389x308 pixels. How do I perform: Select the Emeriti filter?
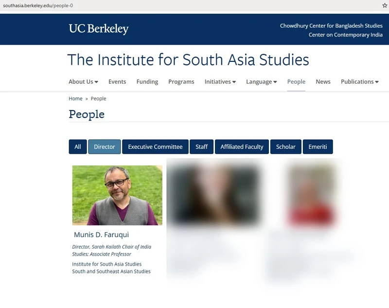click(318, 146)
